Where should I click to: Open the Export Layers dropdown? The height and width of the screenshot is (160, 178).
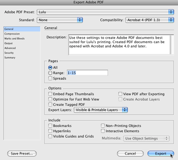pyautogui.click(x=101, y=110)
